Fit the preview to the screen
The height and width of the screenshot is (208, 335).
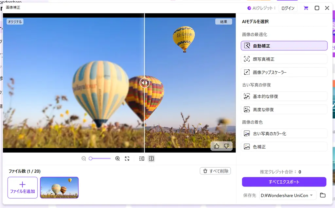point(127,158)
